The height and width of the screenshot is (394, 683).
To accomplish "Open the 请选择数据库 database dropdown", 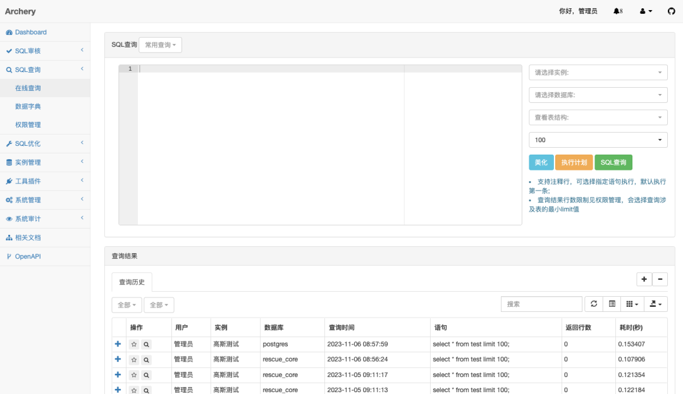I will pos(598,95).
